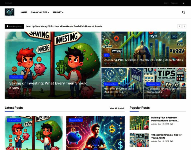Click comment count on popular 10 Essential Tips post
The image size is (191, 150).
coord(171,141)
